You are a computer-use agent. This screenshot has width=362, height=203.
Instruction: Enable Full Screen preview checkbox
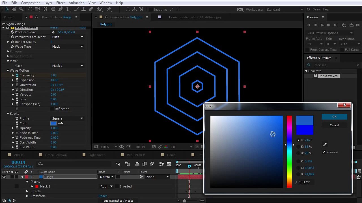[342, 50]
